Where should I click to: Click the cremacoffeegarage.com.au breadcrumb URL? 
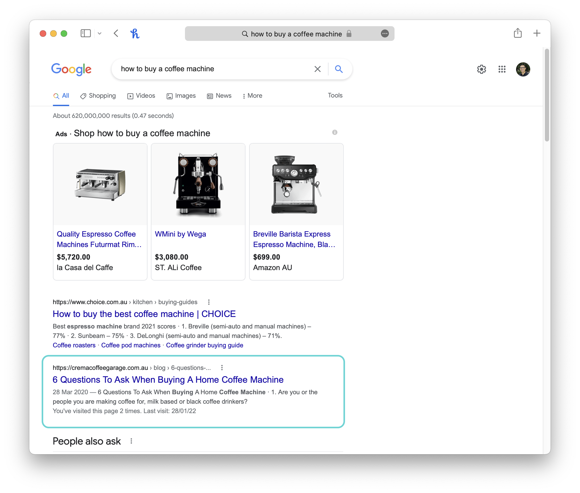[132, 368]
